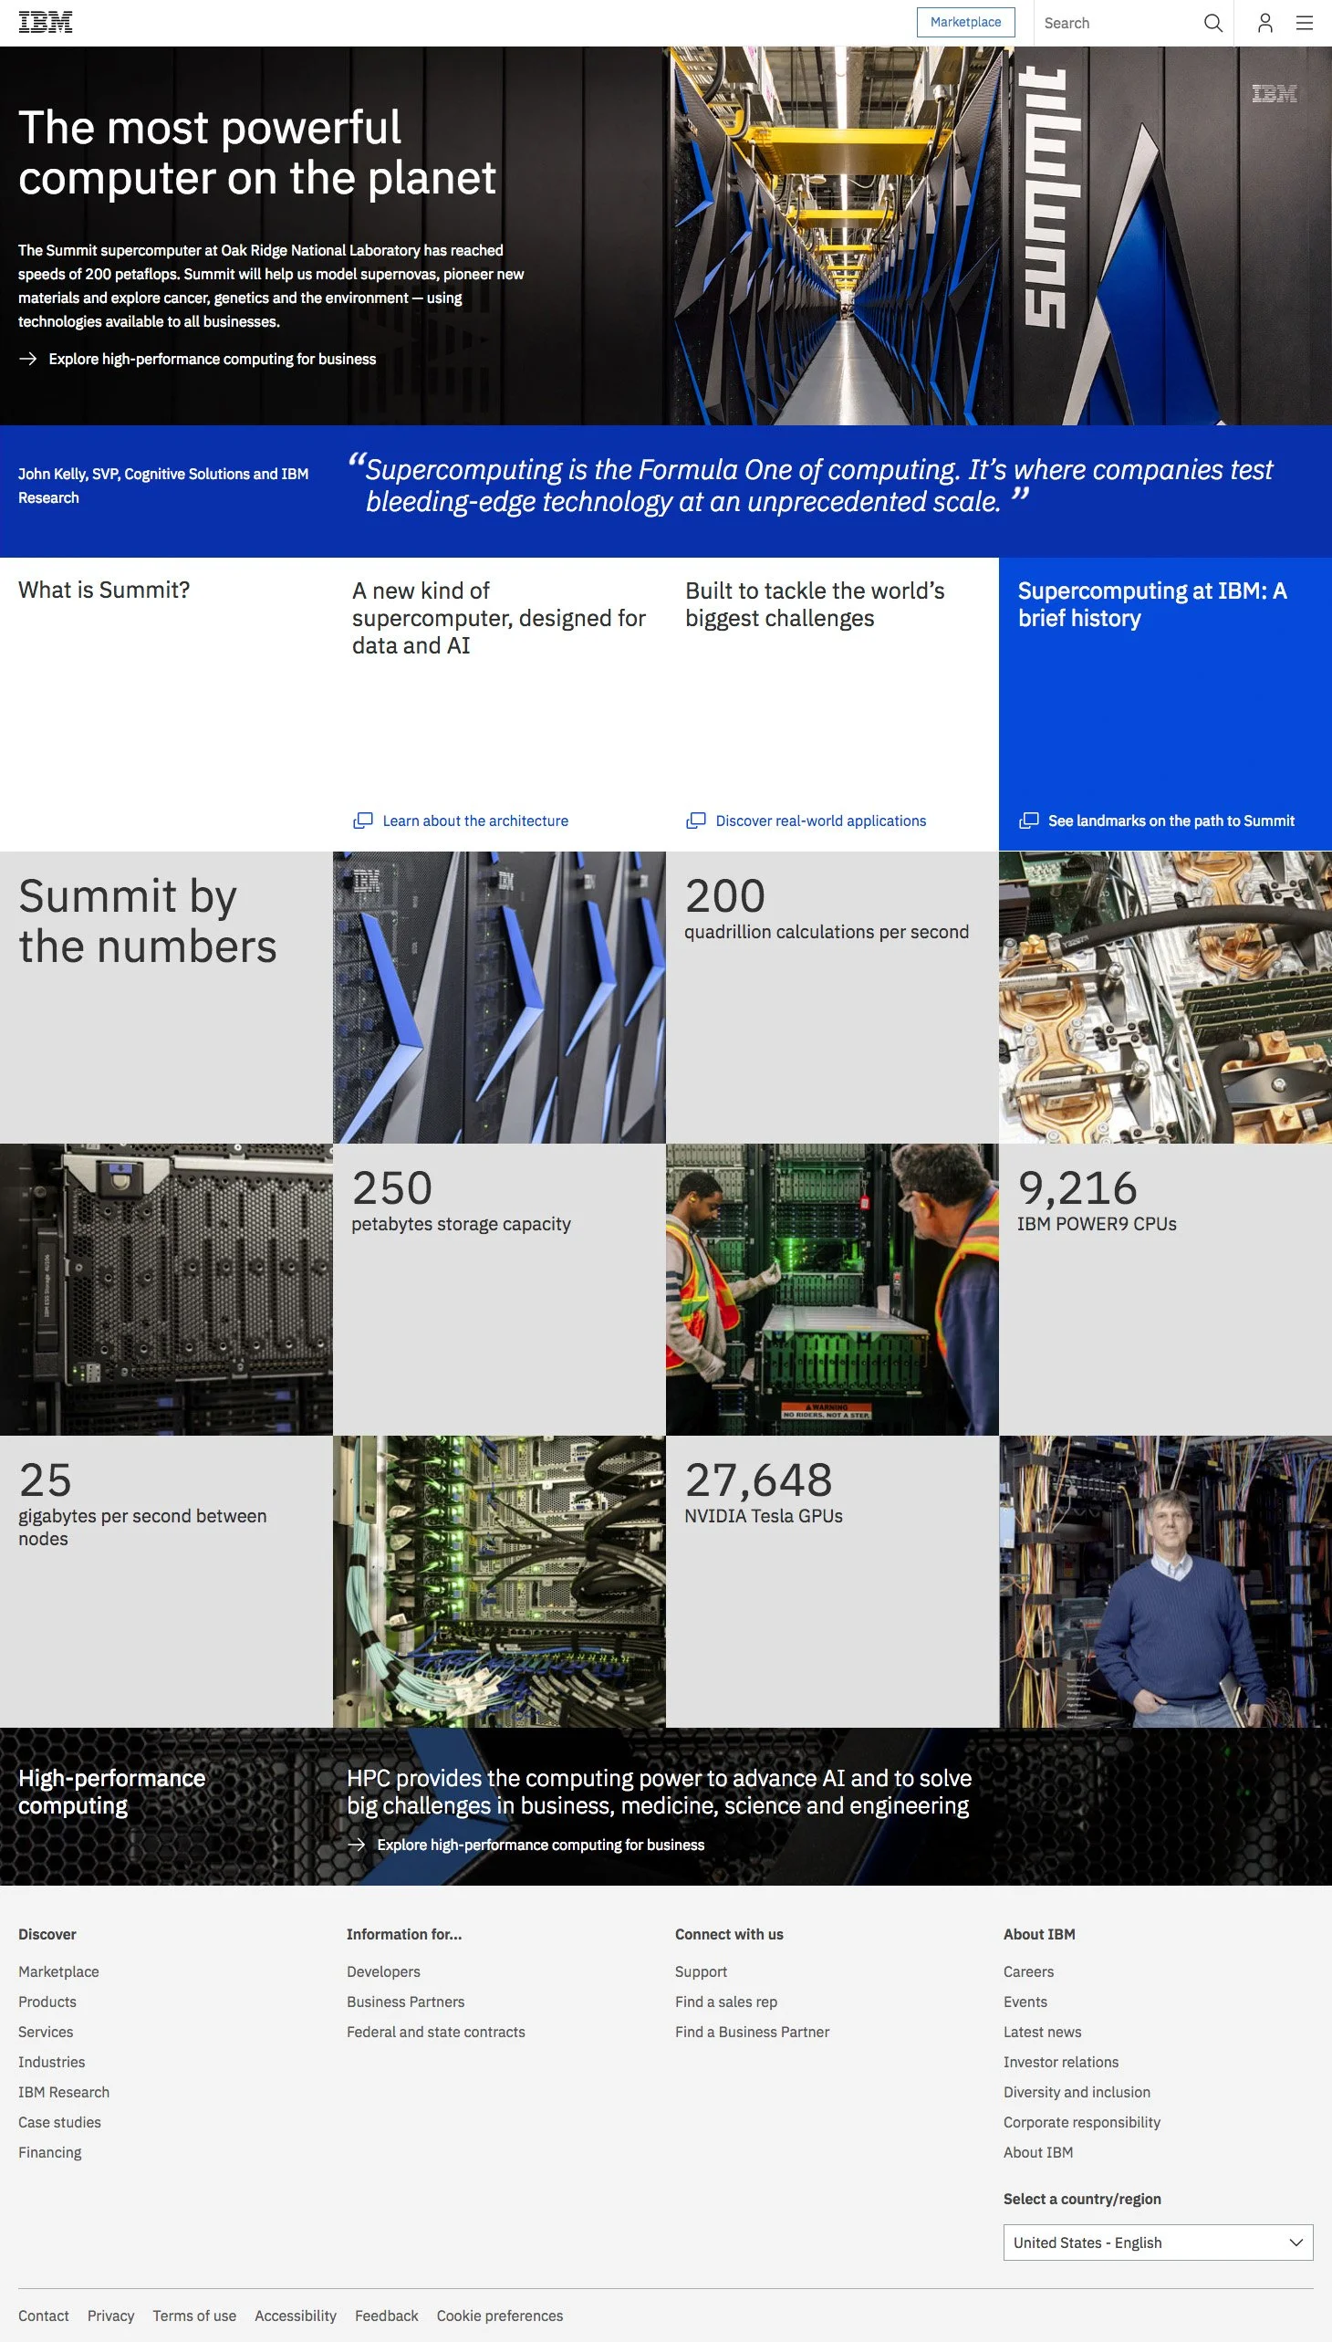Viewport: 1332px width, 2342px height.
Task: Open Terms of use link
Action: pyautogui.click(x=194, y=2316)
